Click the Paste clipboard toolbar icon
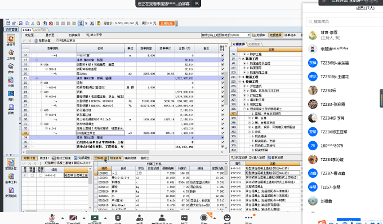 click(x=38, y=24)
